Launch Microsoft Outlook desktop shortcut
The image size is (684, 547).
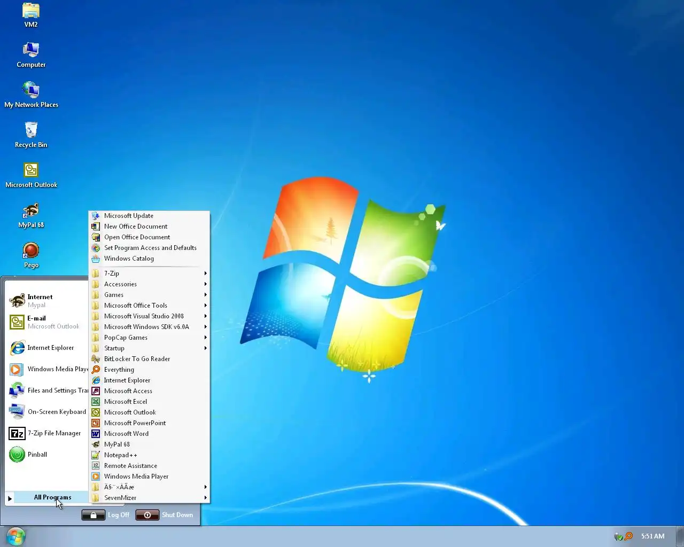point(31,175)
